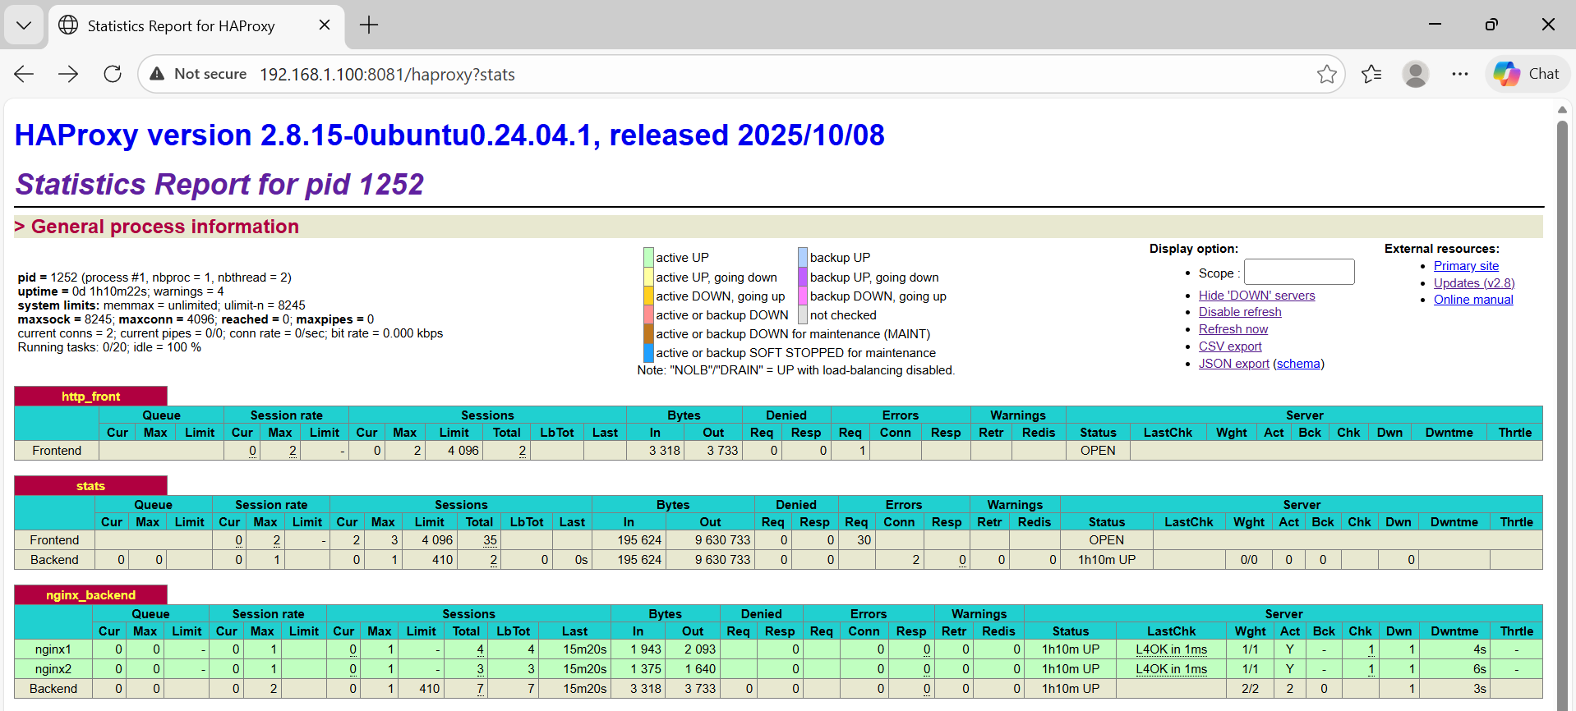Open the Copilot Chat button

coord(1527,74)
